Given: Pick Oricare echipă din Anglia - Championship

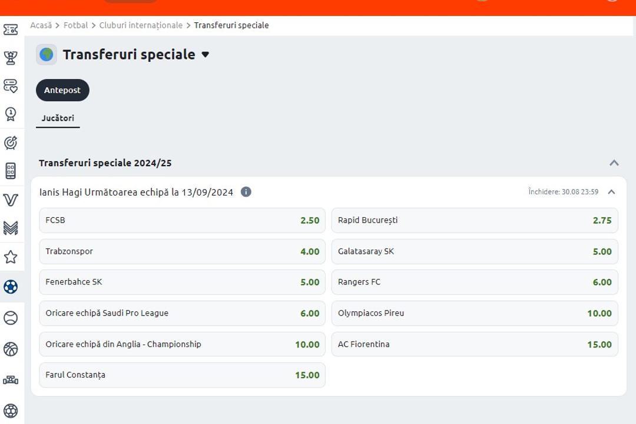Looking at the screenshot, I should point(182,344).
